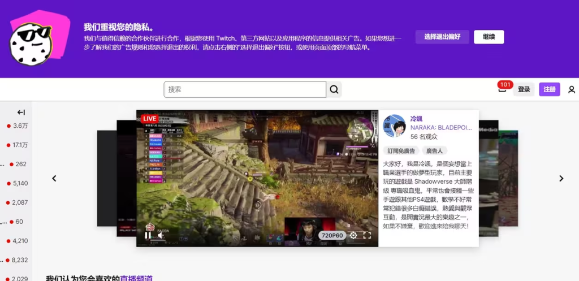The image size is (579, 281).
Task: Click the 注册 button
Action: [550, 89]
